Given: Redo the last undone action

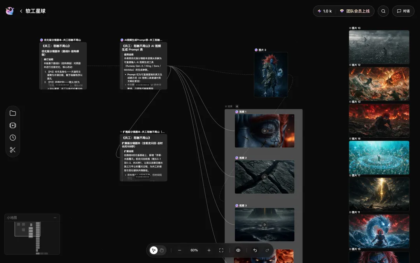Looking at the screenshot, I should (x=267, y=250).
